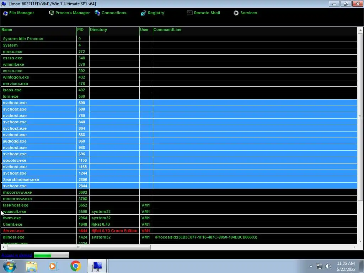Click the scroll down arrow
Screen dimensions: 364x273
coord(360,241)
